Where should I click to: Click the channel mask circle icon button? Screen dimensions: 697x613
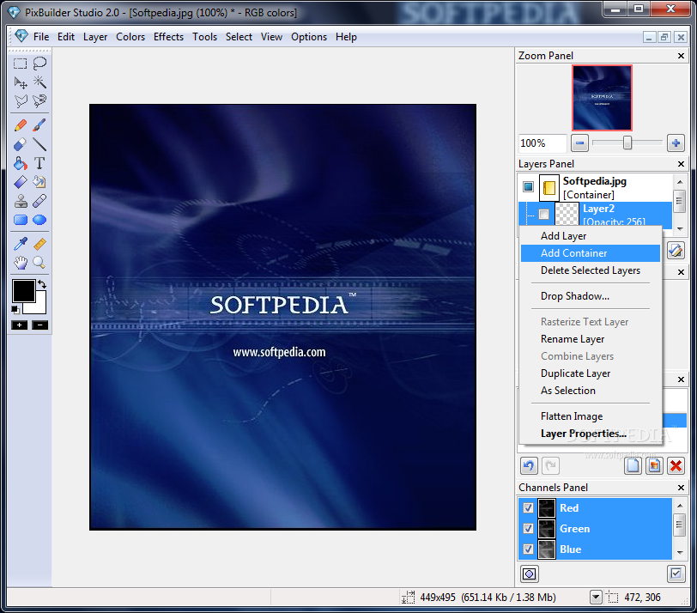pos(529,574)
